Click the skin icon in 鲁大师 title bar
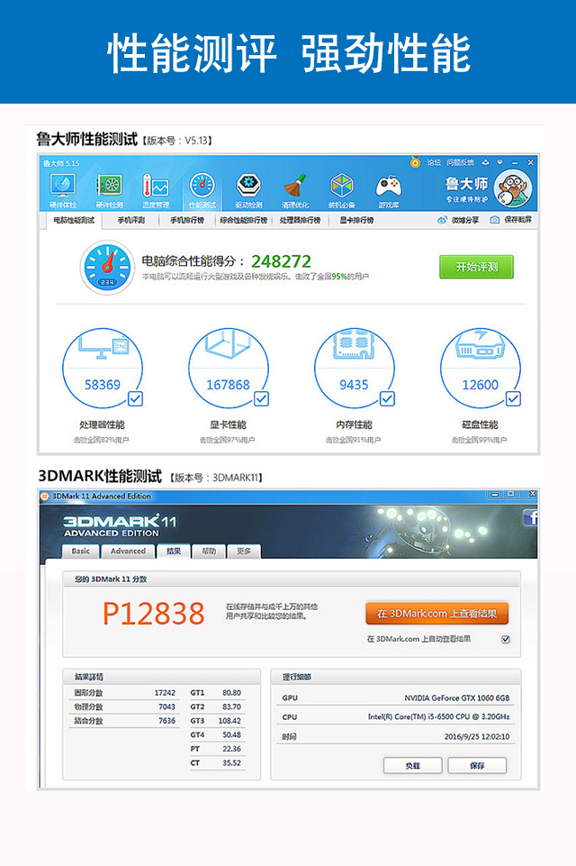 coord(485,162)
